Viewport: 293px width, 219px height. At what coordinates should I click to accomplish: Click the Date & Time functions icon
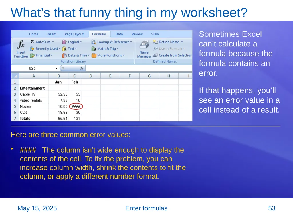pos(64,56)
